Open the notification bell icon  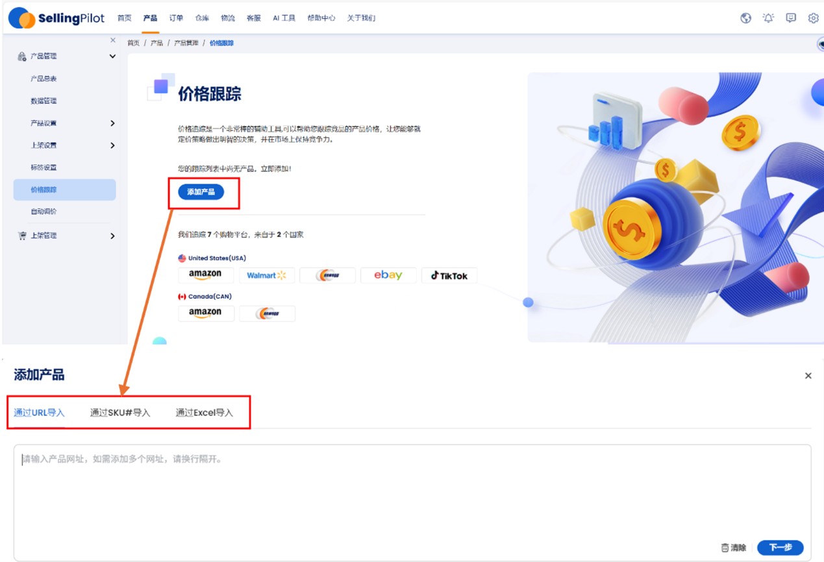[768, 18]
